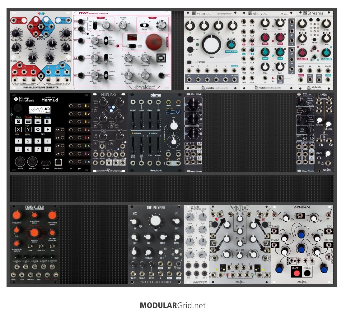
Task: Push the Frames DEL button
Action: [190, 50]
